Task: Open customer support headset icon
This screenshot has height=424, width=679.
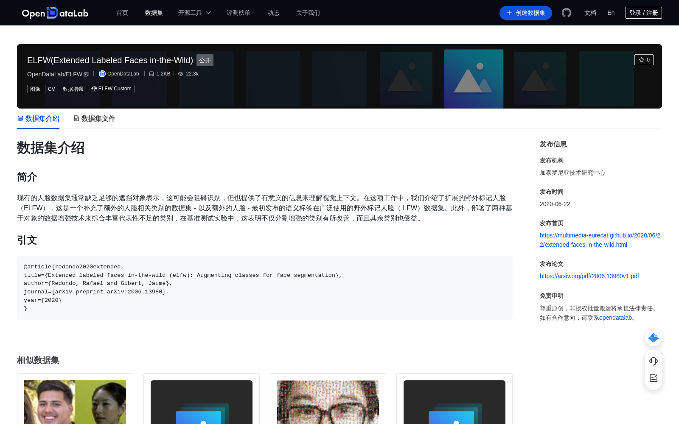Action: [x=654, y=361]
